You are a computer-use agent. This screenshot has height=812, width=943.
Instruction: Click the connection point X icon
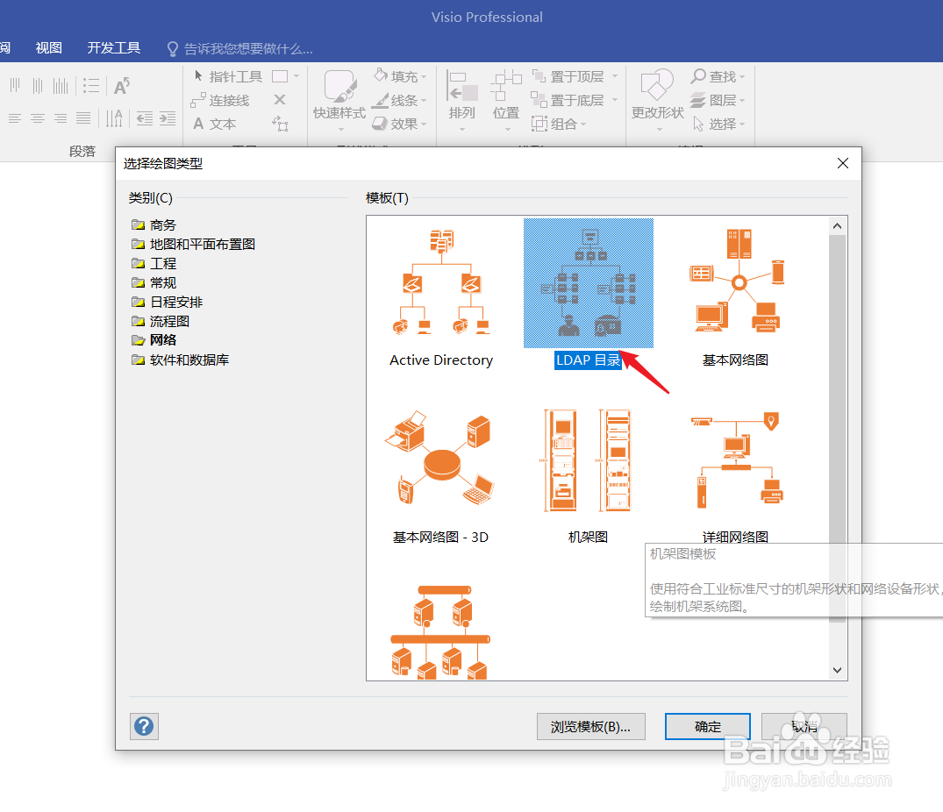click(x=280, y=100)
